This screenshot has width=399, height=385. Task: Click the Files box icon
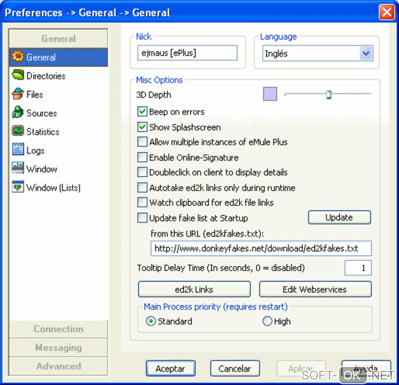point(18,94)
